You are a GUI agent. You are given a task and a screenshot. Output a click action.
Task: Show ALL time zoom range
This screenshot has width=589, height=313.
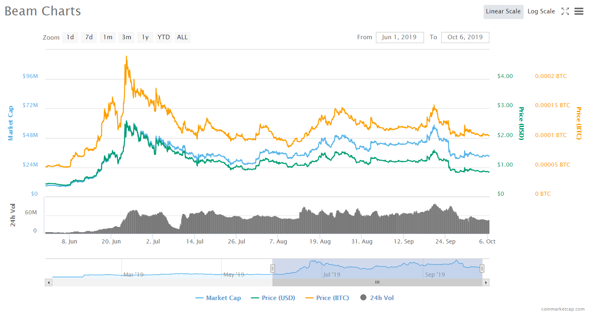182,37
